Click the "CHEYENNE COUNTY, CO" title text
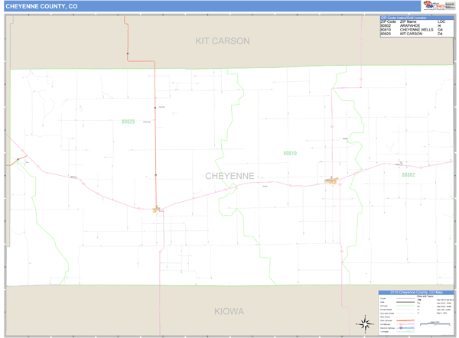 pos(41,6)
